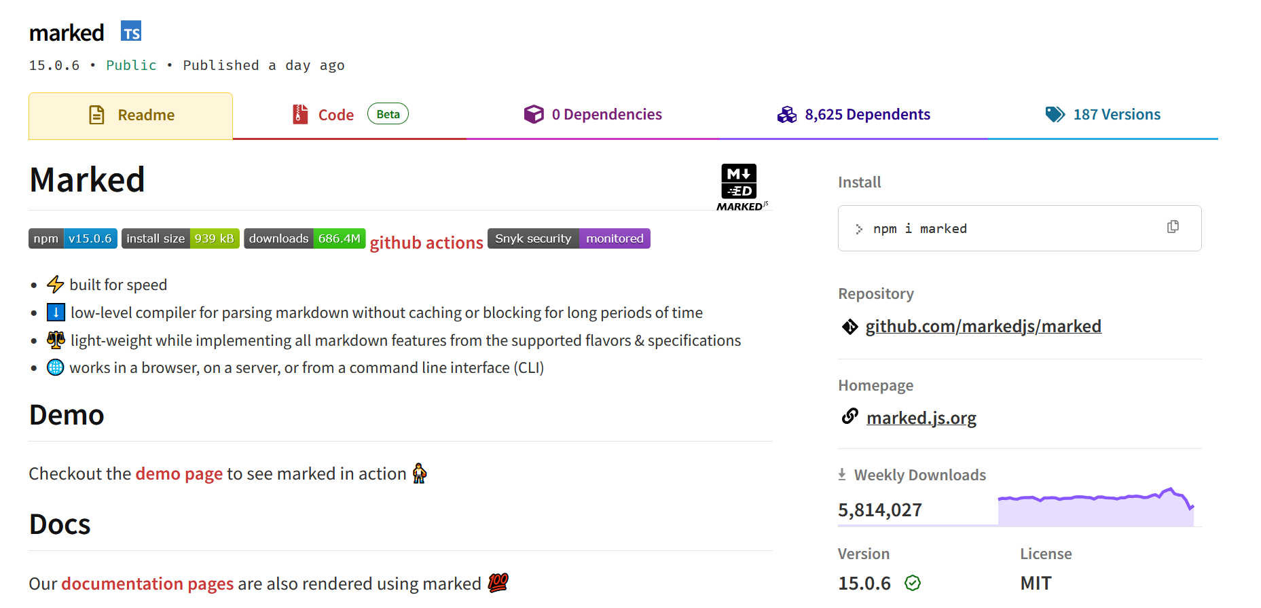Image resolution: width=1261 pixels, height=608 pixels.
Task: Click the Snyk security monitored badge
Action: coord(568,238)
